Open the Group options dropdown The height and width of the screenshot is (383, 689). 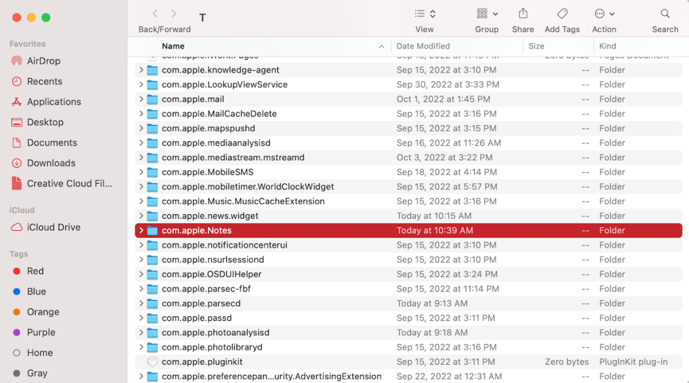click(x=487, y=13)
